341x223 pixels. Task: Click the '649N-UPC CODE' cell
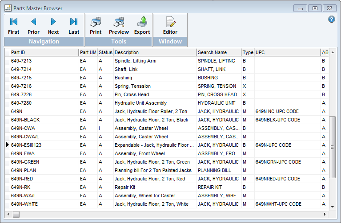tap(273, 145)
